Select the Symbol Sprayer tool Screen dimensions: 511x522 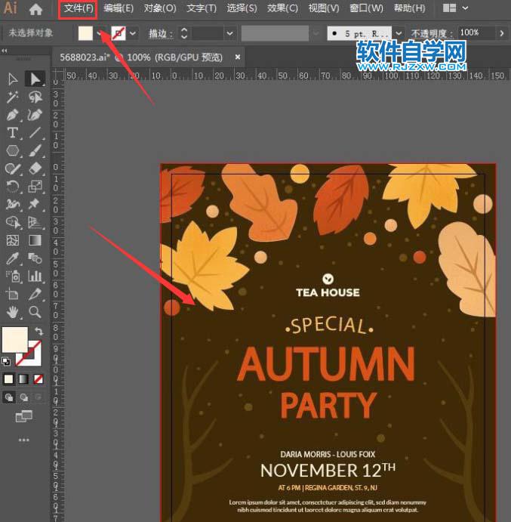click(13, 276)
